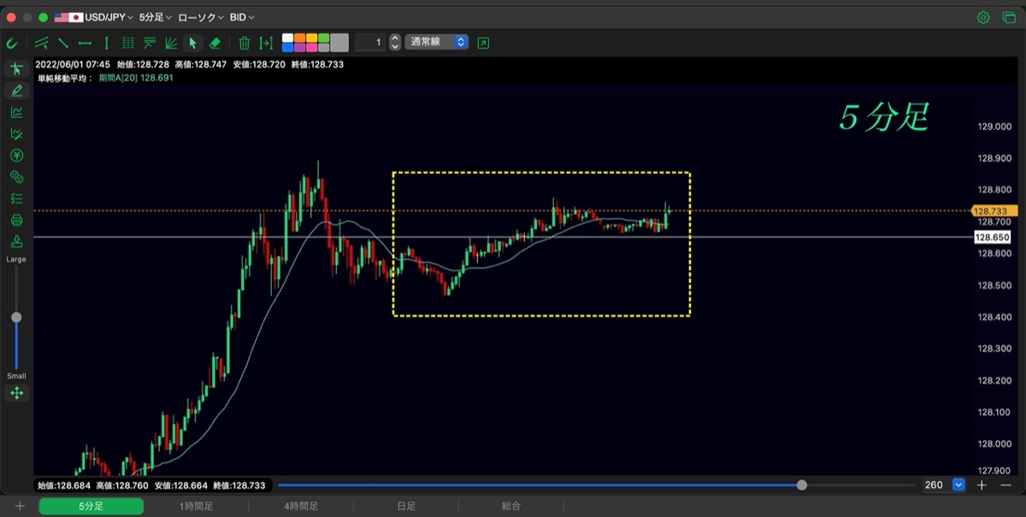The height and width of the screenshot is (517, 1026).
Task: Select the diagonal trend line tool
Action: coord(63,43)
